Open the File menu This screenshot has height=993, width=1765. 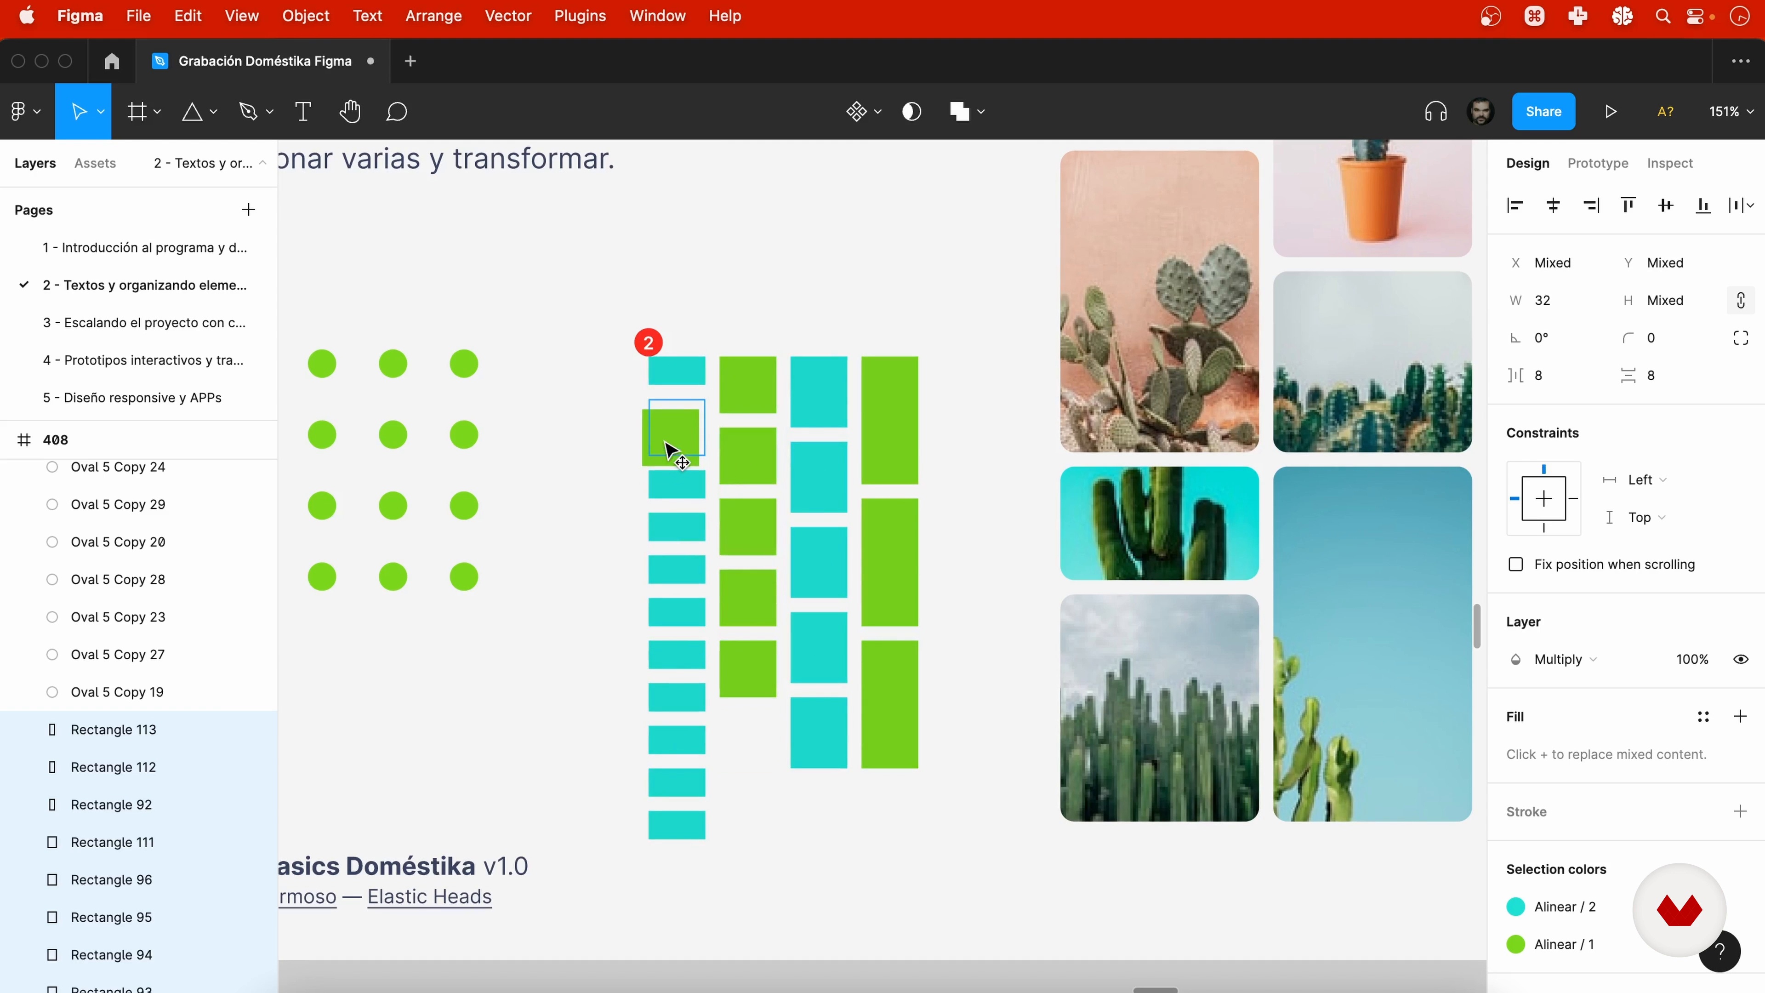click(x=138, y=16)
